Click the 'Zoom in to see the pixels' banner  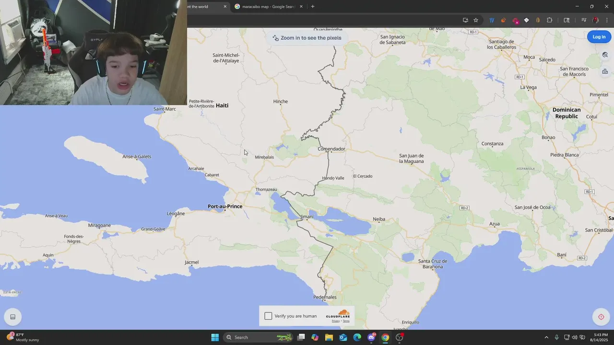tap(307, 38)
